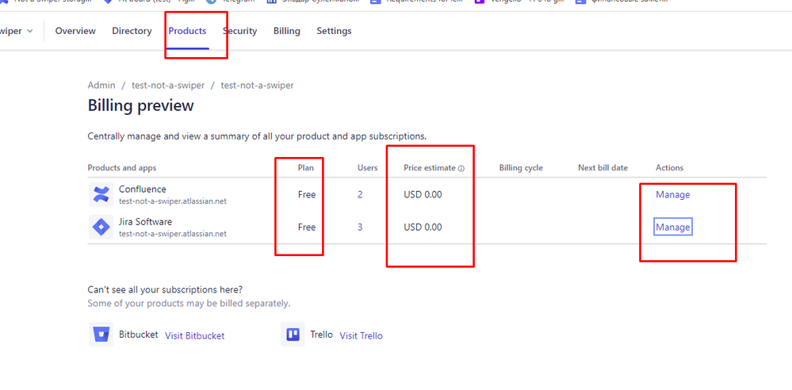Click Jira Software's test-not-a-swiper.atlassian.net URL
The image size is (792, 390).
(x=173, y=234)
